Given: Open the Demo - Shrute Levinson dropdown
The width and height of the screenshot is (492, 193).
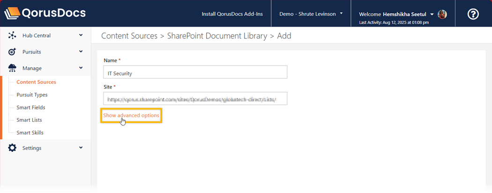Looking at the screenshot, I should point(311,14).
